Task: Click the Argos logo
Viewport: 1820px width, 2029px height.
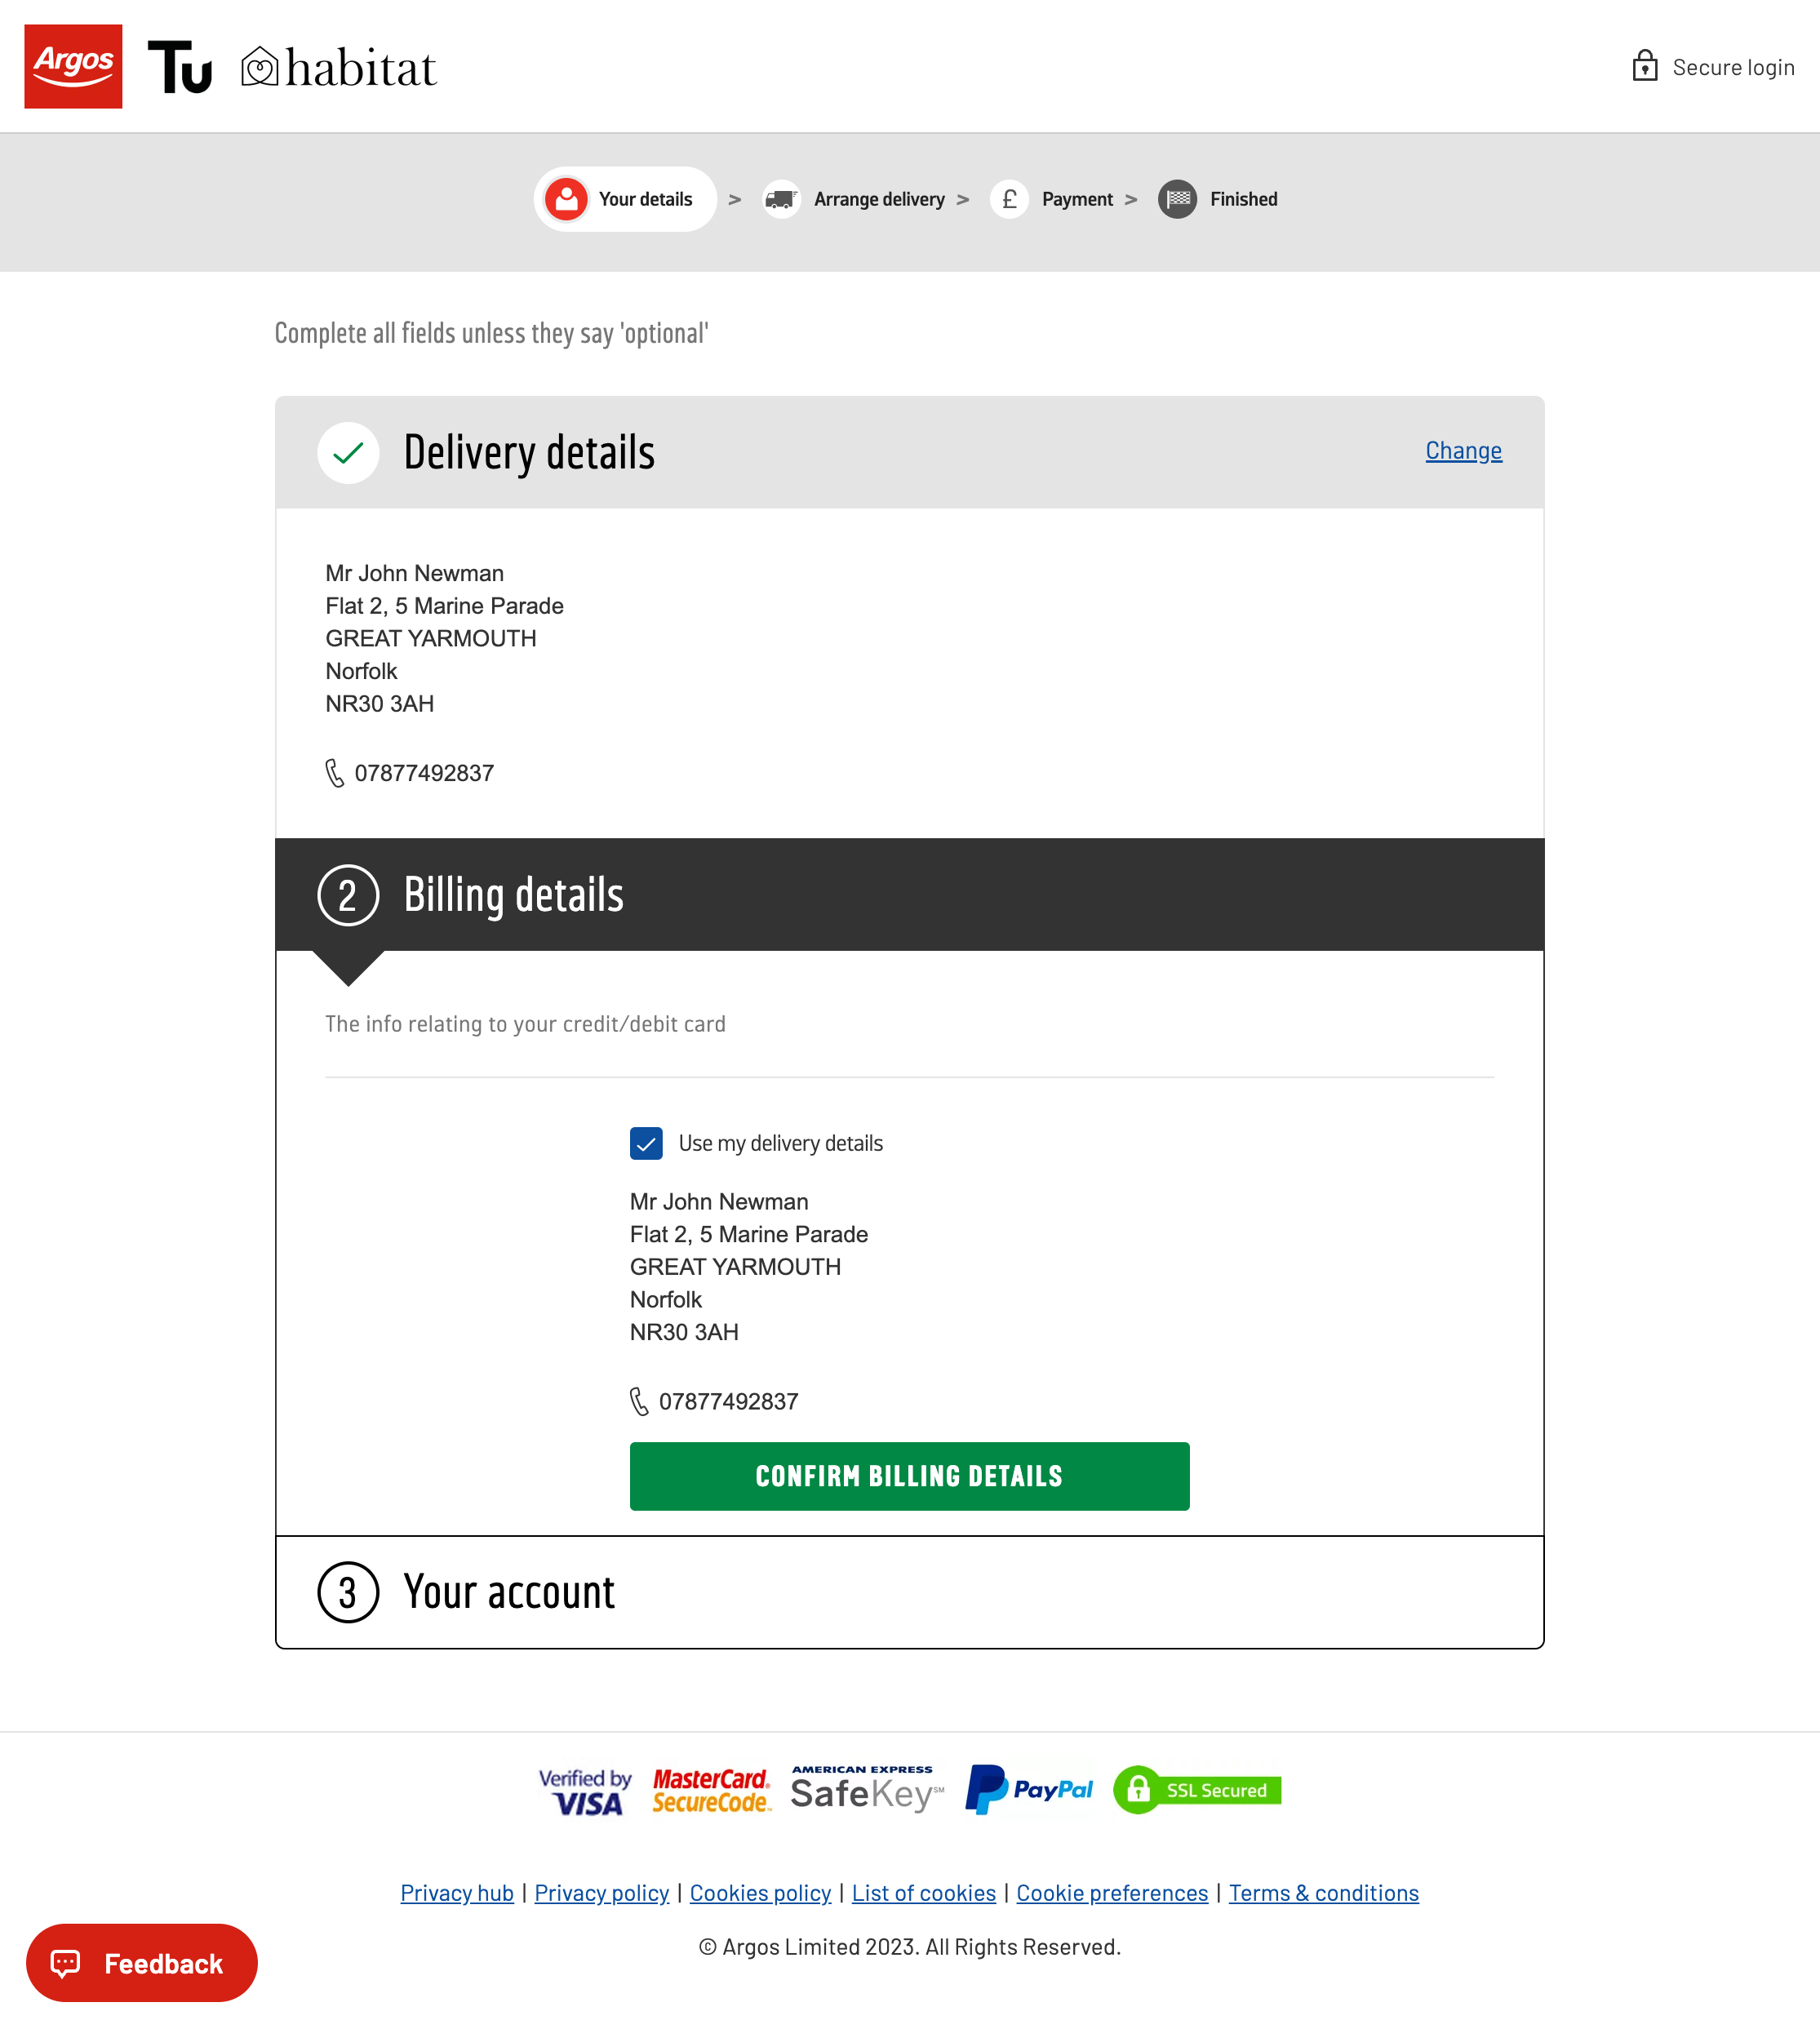Action: click(x=72, y=67)
